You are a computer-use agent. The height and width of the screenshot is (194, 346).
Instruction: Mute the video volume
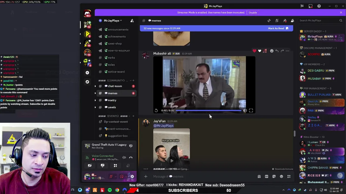pyautogui.click(x=245, y=110)
